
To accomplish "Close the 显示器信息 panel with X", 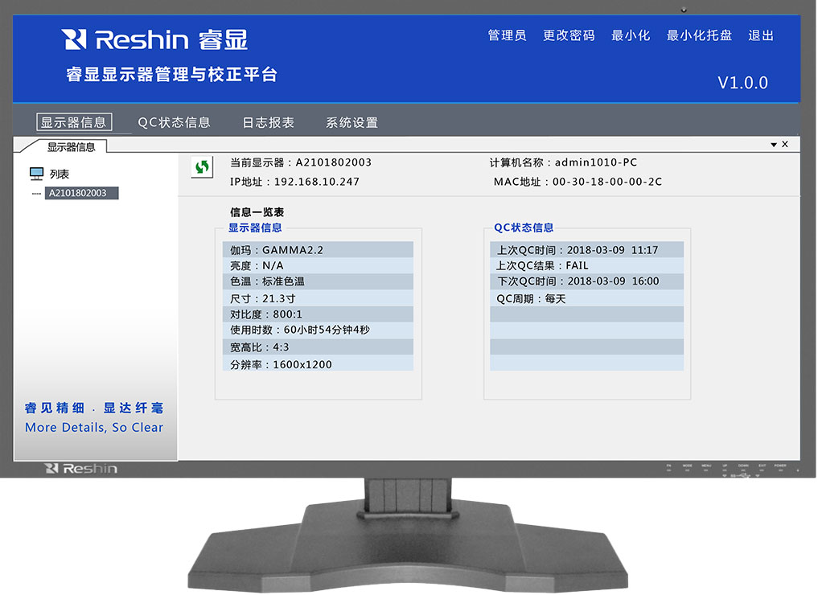I will [x=784, y=144].
